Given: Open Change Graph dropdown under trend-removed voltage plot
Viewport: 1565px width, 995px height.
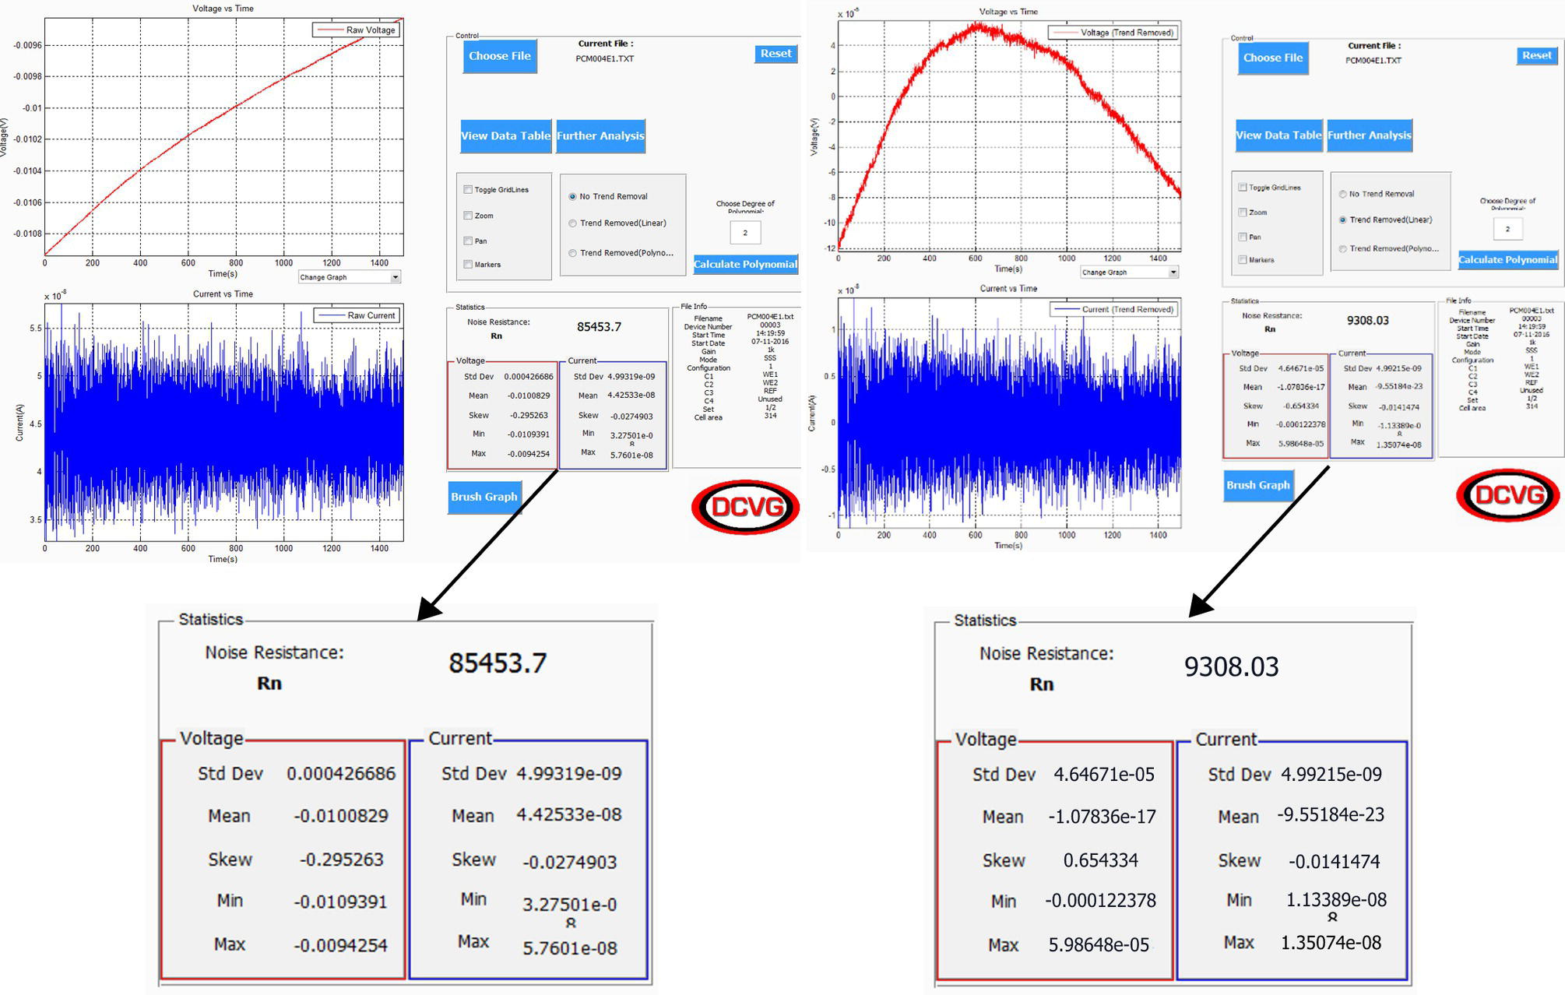Looking at the screenshot, I should (x=1130, y=272).
